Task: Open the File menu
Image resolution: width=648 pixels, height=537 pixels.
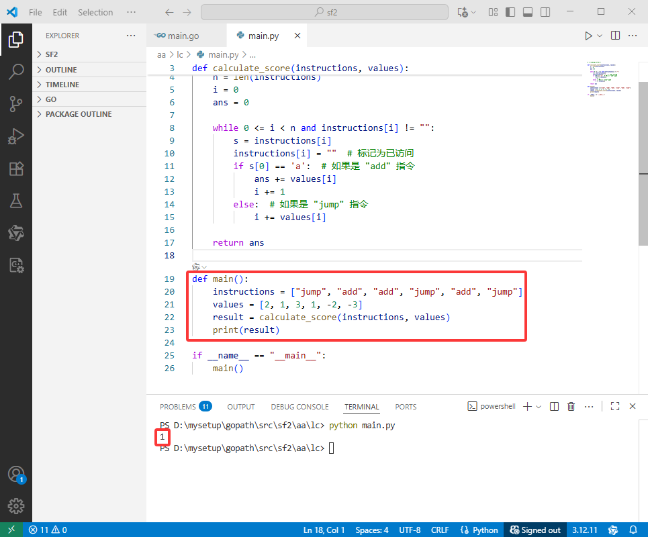Action: coord(35,12)
